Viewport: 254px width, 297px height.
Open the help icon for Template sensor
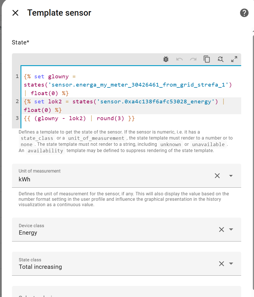(x=244, y=13)
